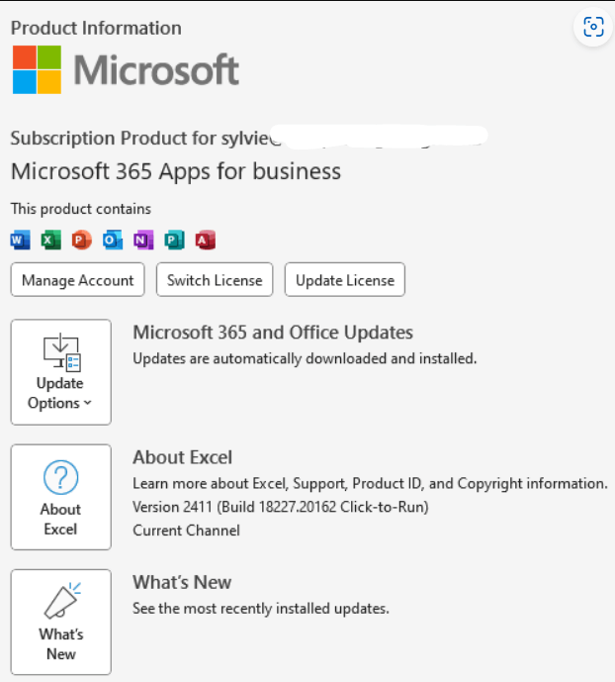Click the Outlook app icon

pyautogui.click(x=113, y=240)
